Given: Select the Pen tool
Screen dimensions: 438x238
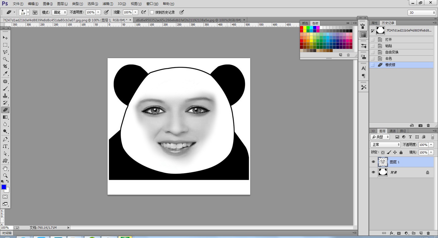Looking at the screenshot, I should coord(5,139).
